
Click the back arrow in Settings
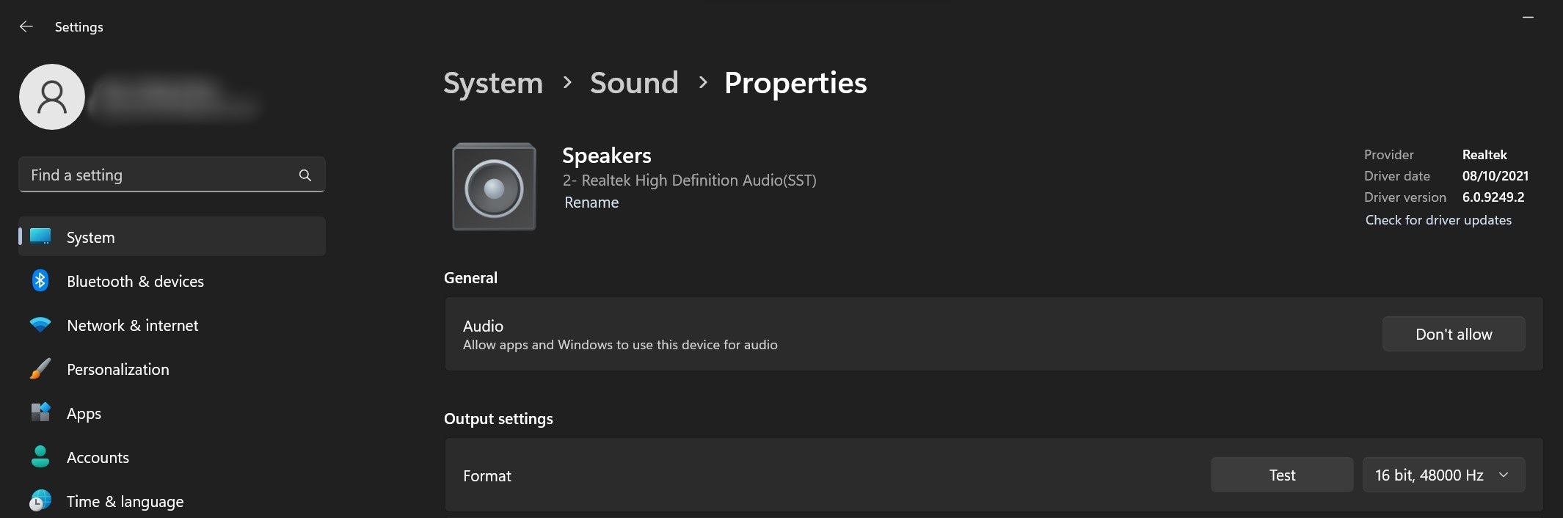(x=26, y=26)
